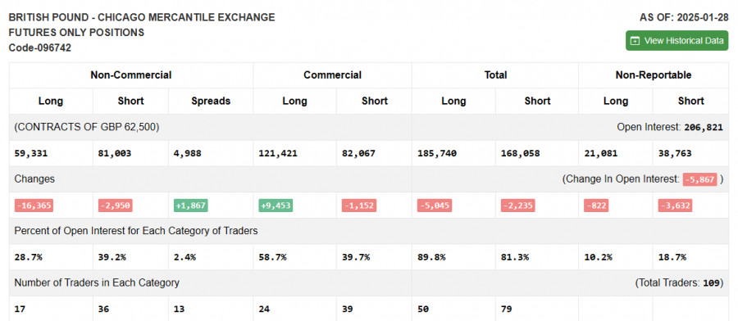Viewport: 738px width, 321px height.
Task: Click the Spreads sub-header
Action: [211, 101]
